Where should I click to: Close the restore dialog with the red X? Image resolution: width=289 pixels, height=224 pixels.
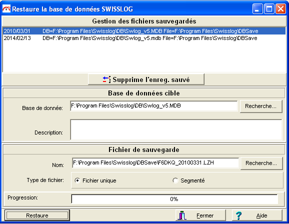(x=280, y=8)
